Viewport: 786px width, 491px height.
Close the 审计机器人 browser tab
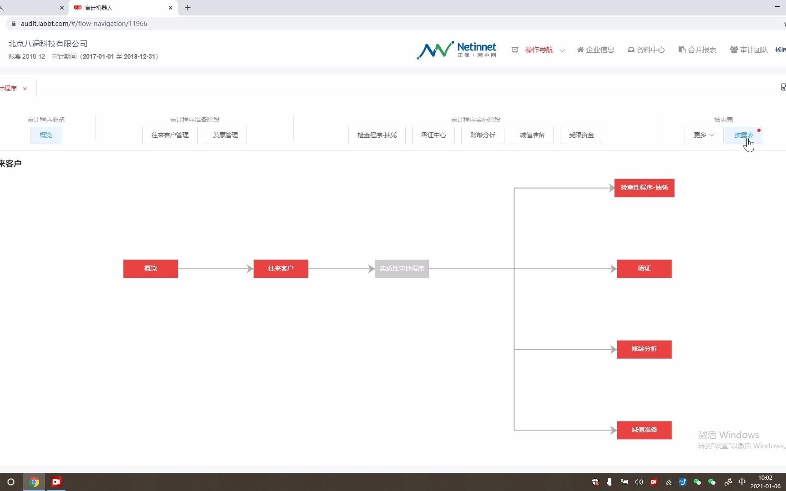point(171,8)
